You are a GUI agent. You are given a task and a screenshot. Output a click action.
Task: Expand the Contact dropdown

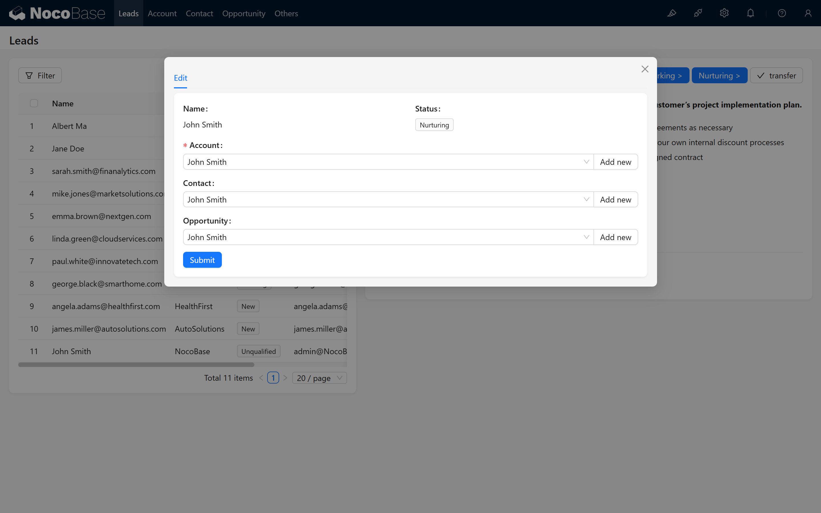(x=586, y=200)
